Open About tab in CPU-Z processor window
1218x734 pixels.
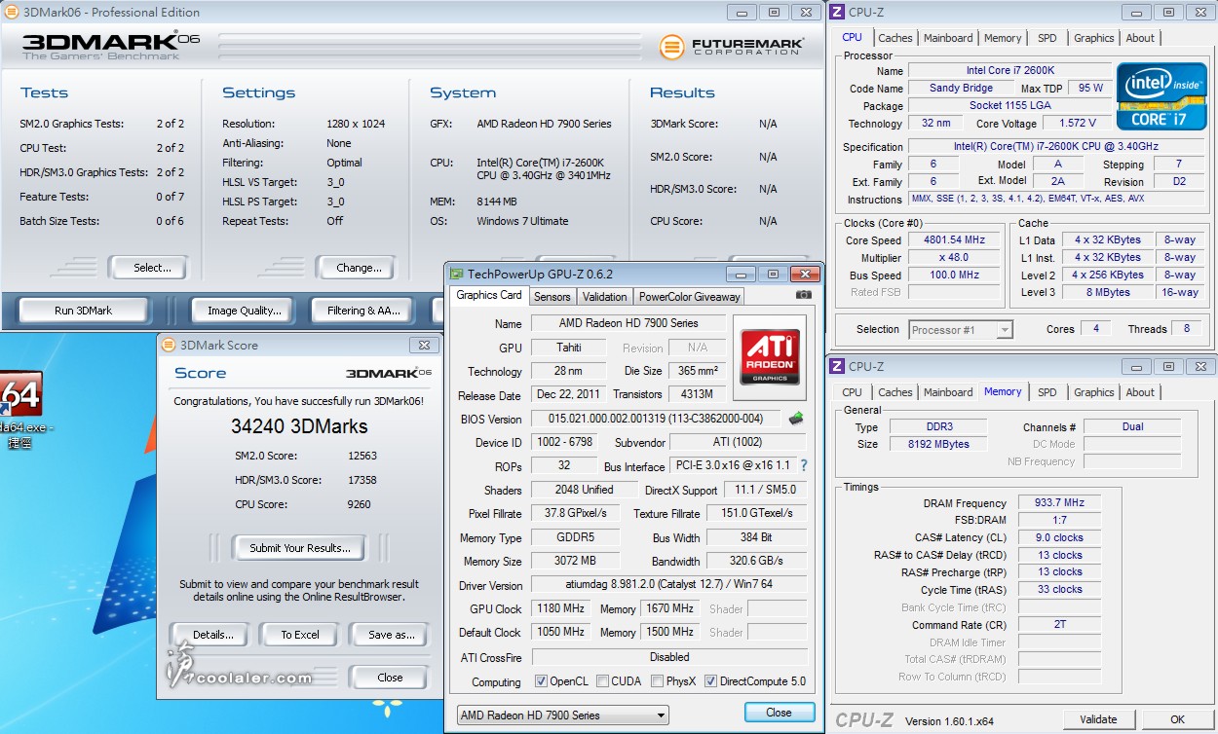coord(1140,38)
